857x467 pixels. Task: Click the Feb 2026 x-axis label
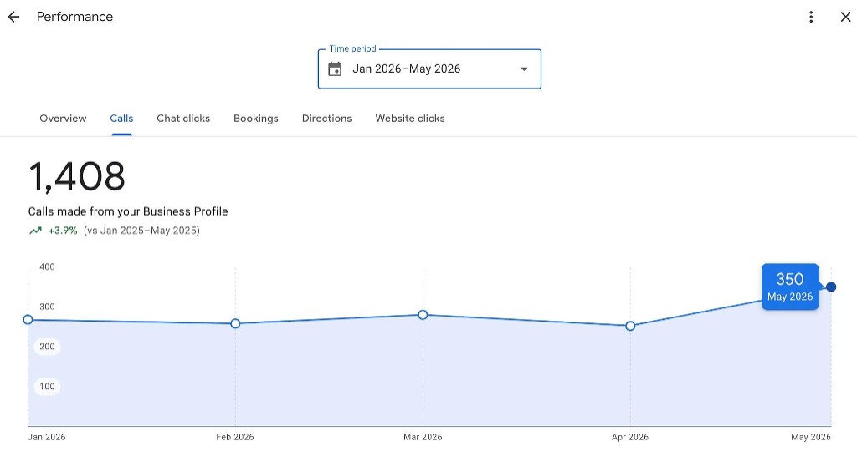pos(235,437)
